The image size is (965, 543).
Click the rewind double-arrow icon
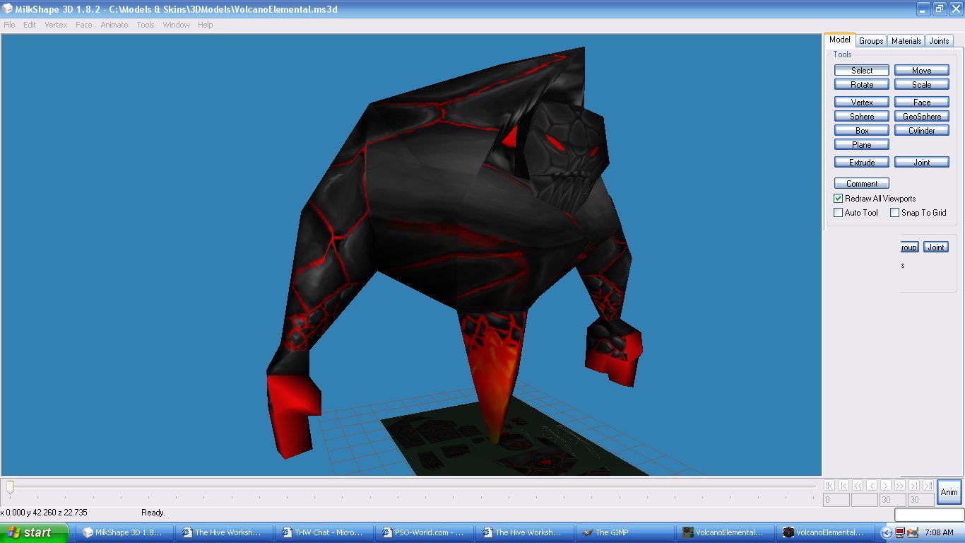(x=858, y=485)
